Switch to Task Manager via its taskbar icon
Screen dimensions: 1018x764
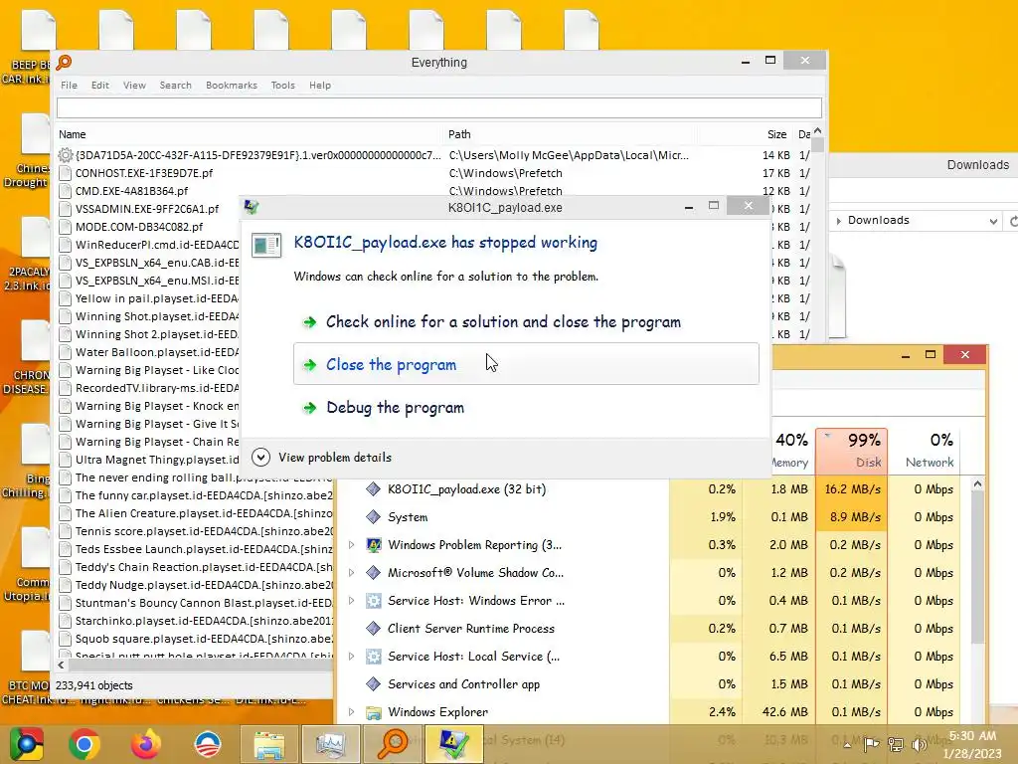tap(331, 744)
